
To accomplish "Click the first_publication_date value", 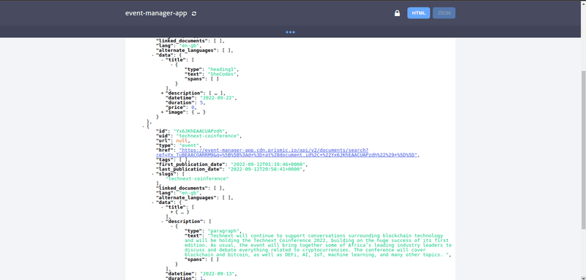I will (x=269, y=164).
